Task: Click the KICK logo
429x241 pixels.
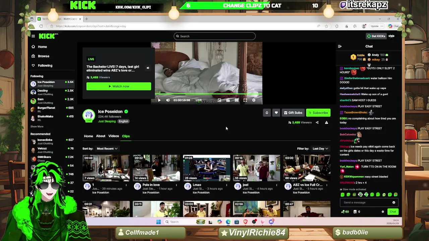Action: click(47, 36)
